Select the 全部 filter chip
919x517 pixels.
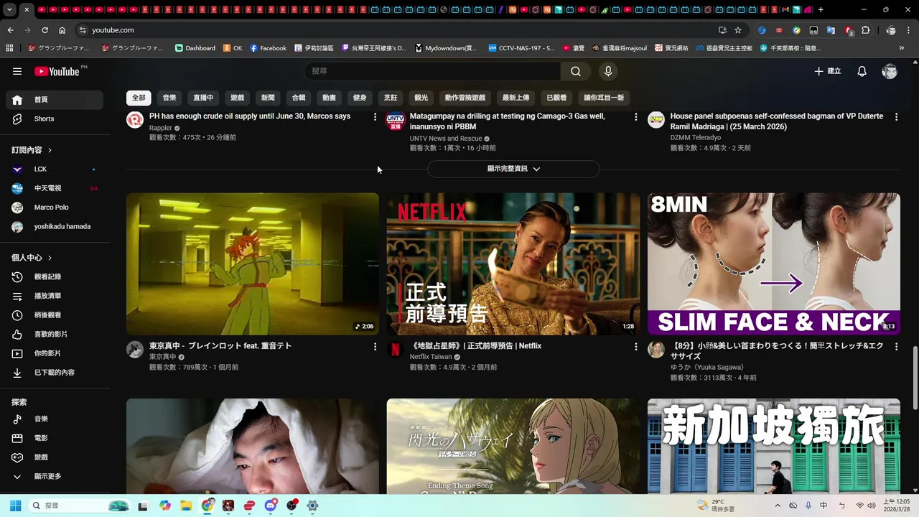(x=139, y=98)
